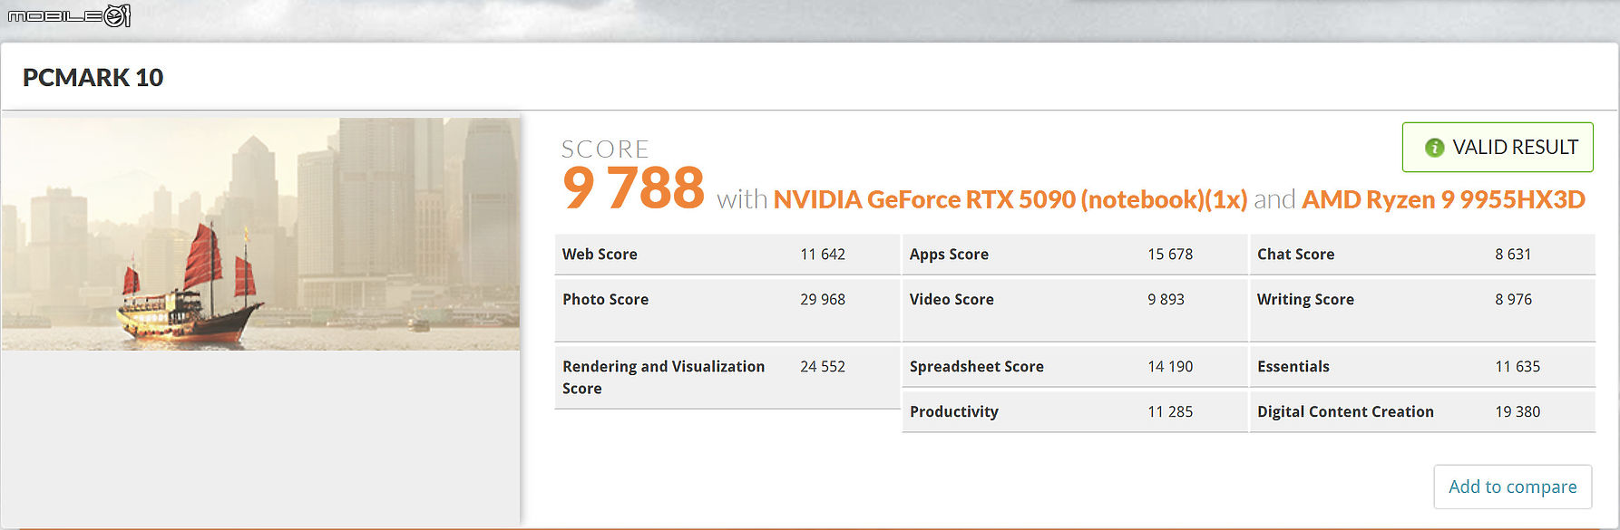The height and width of the screenshot is (530, 1620).
Task: Select the Spreadsheet Score value 14 190
Action: point(1170,367)
